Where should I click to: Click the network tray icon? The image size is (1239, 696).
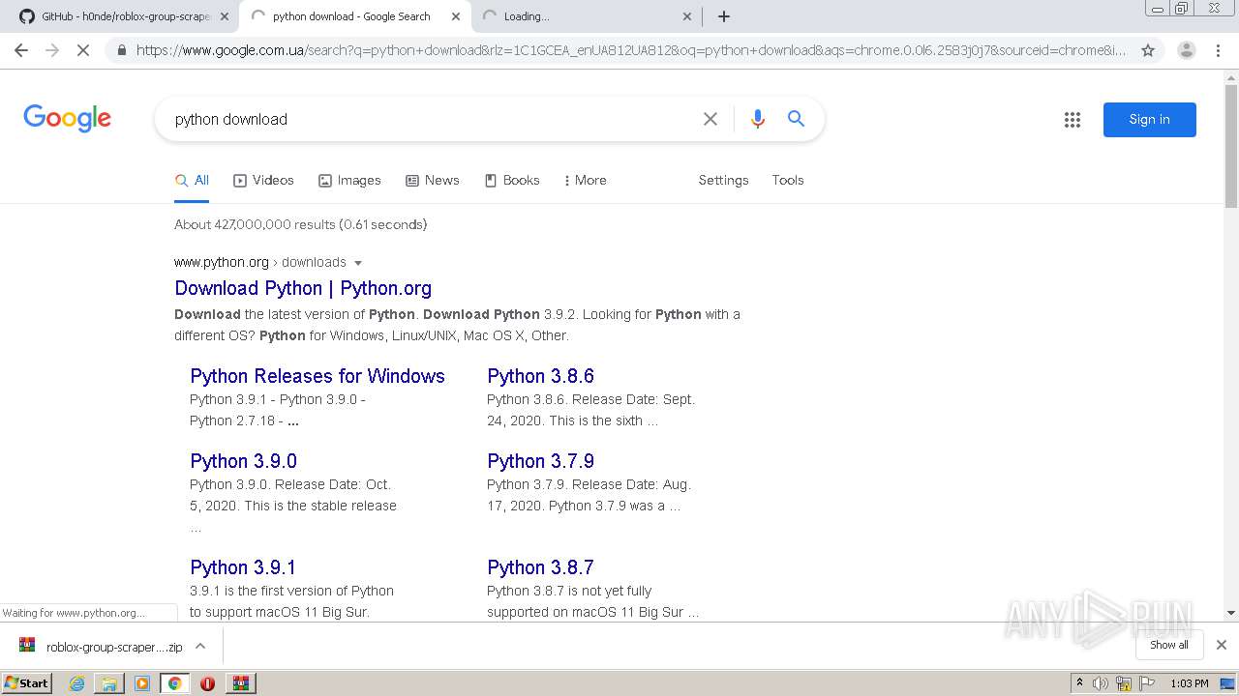tap(1124, 683)
